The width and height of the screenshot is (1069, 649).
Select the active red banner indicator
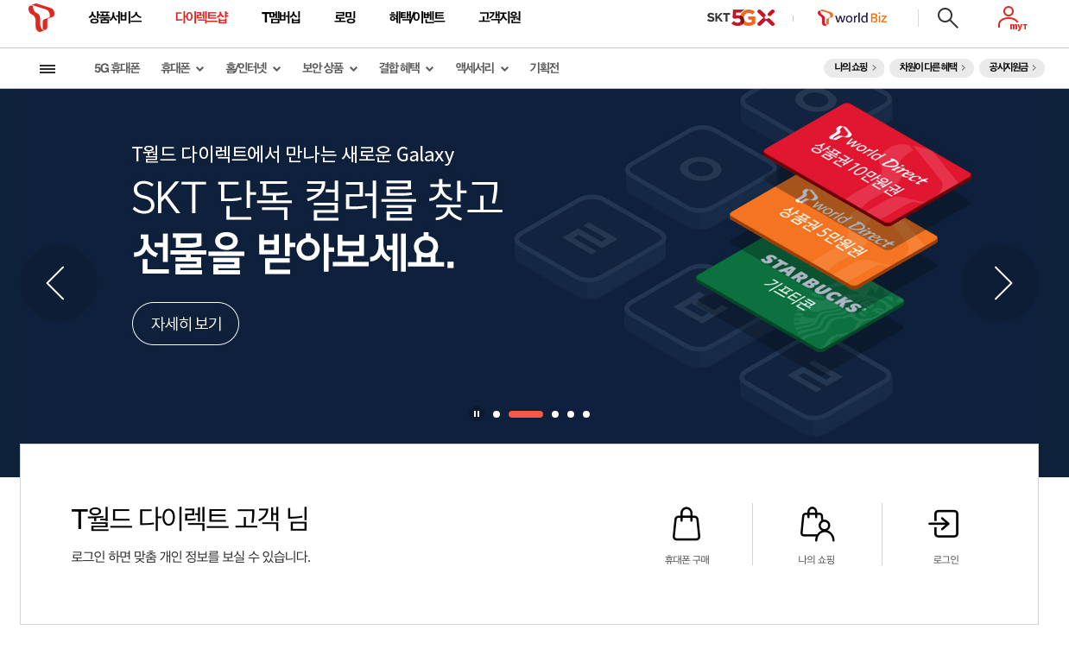click(526, 414)
